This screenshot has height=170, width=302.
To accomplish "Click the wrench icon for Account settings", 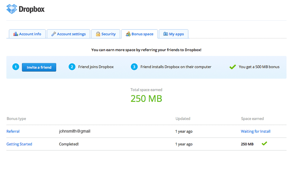I will (53, 34).
